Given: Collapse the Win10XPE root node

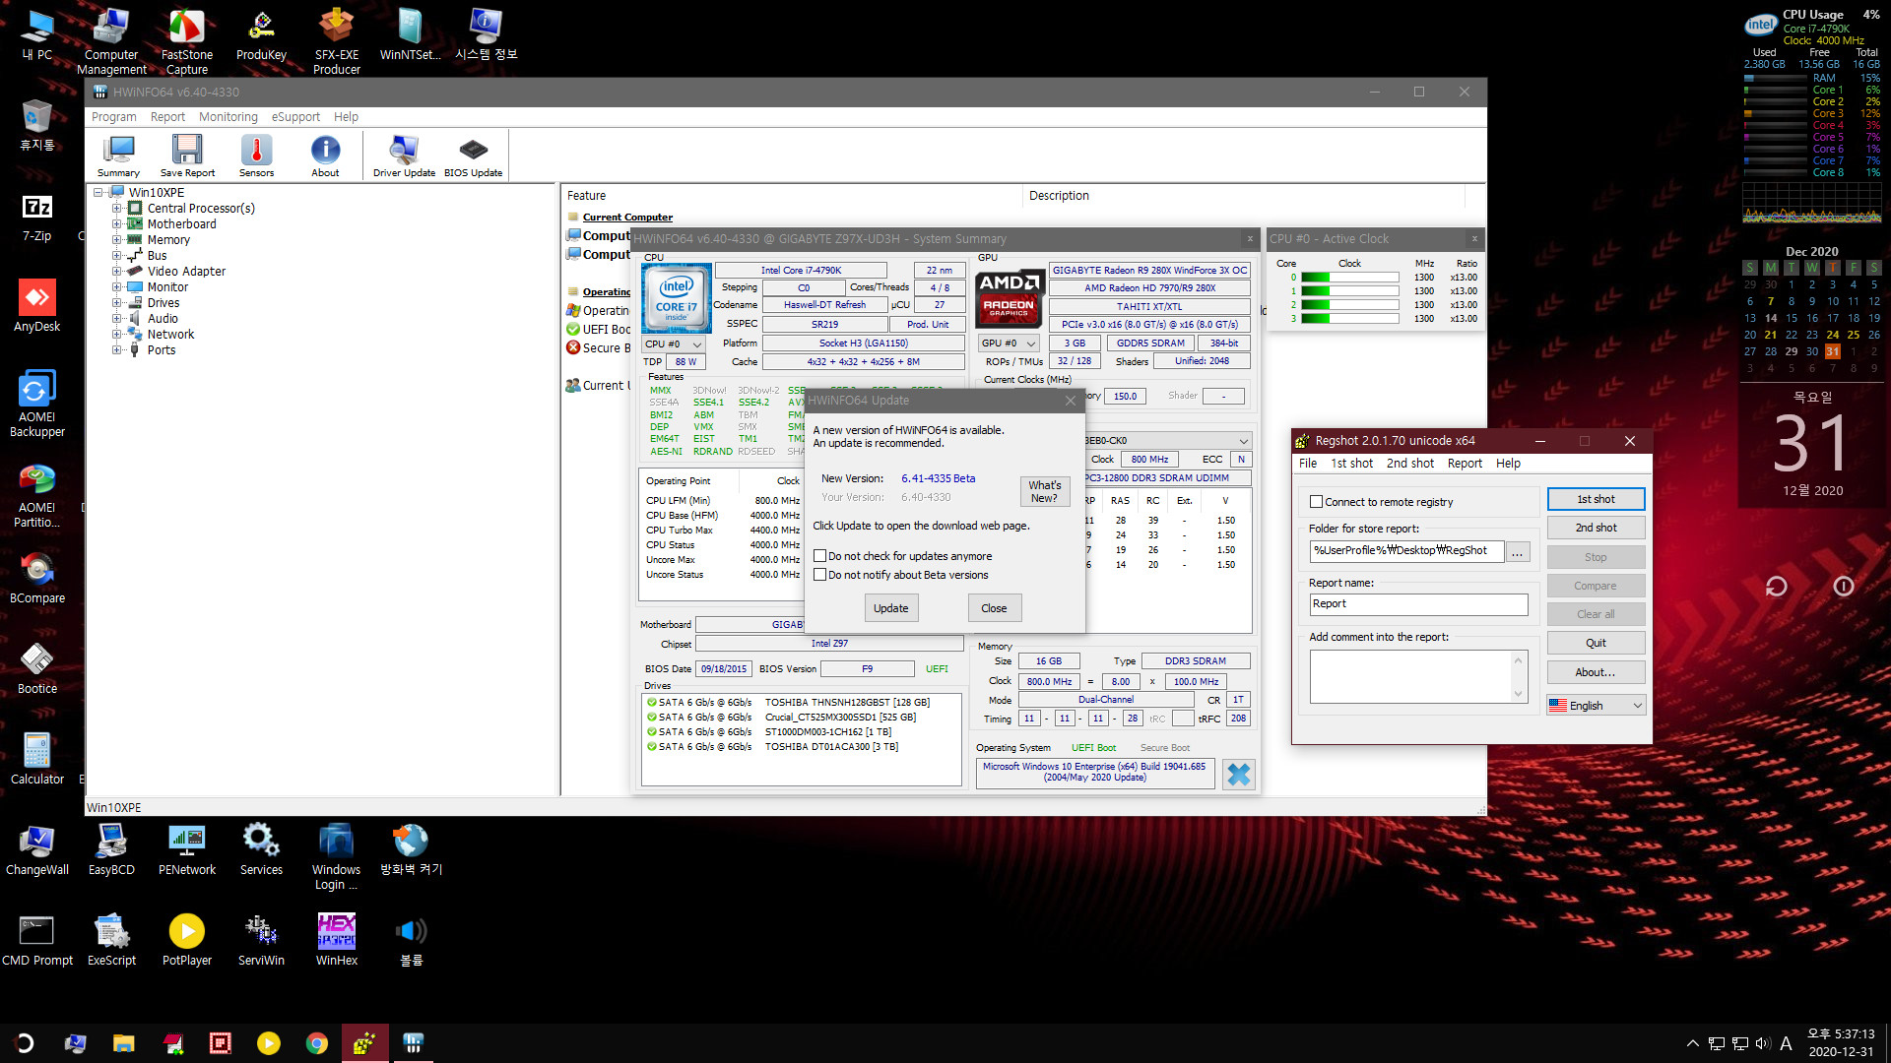Looking at the screenshot, I should click(x=98, y=193).
